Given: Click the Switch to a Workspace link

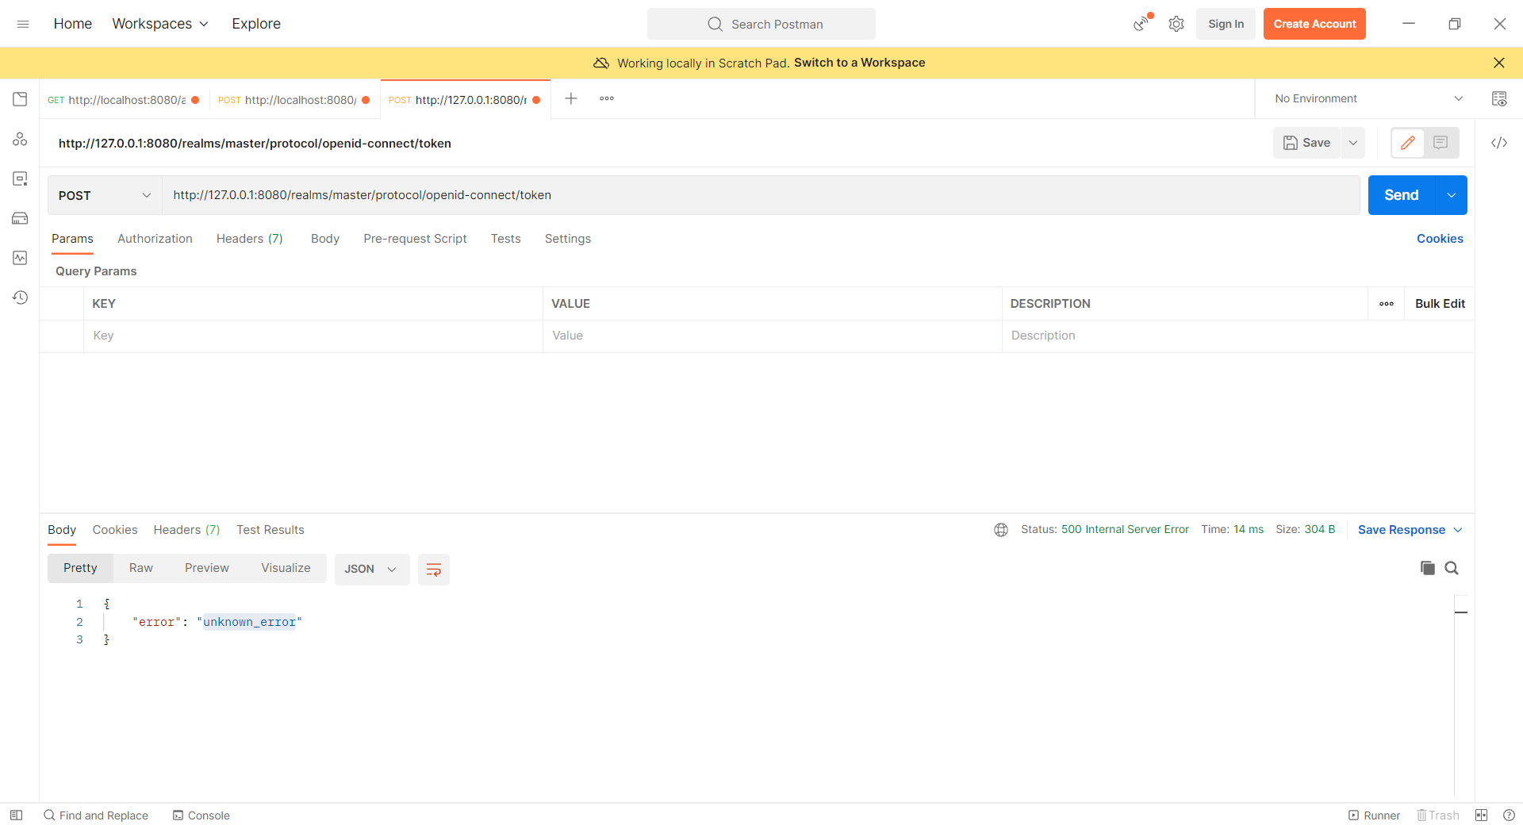Looking at the screenshot, I should [859, 63].
